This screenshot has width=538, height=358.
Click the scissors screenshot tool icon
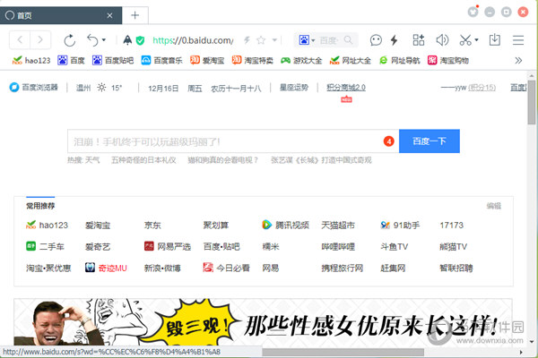coord(465,39)
